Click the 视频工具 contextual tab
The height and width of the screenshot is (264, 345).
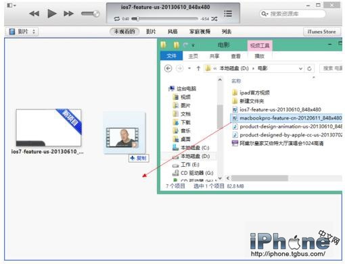(x=260, y=46)
